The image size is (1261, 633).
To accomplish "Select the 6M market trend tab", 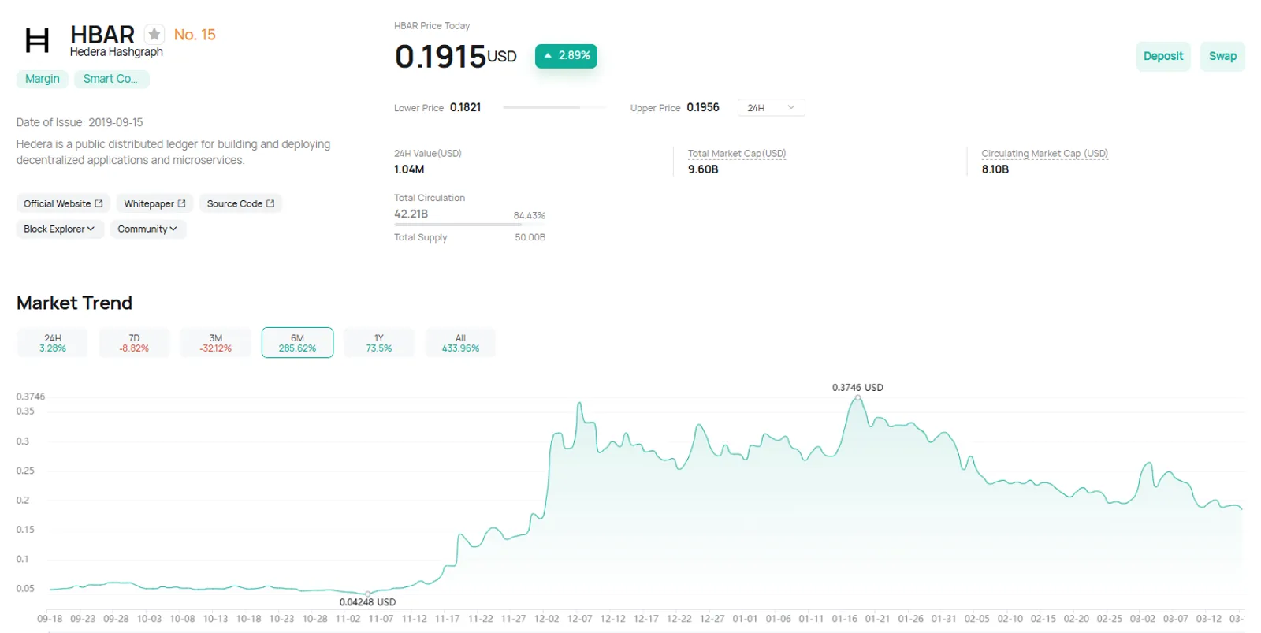I will click(297, 343).
